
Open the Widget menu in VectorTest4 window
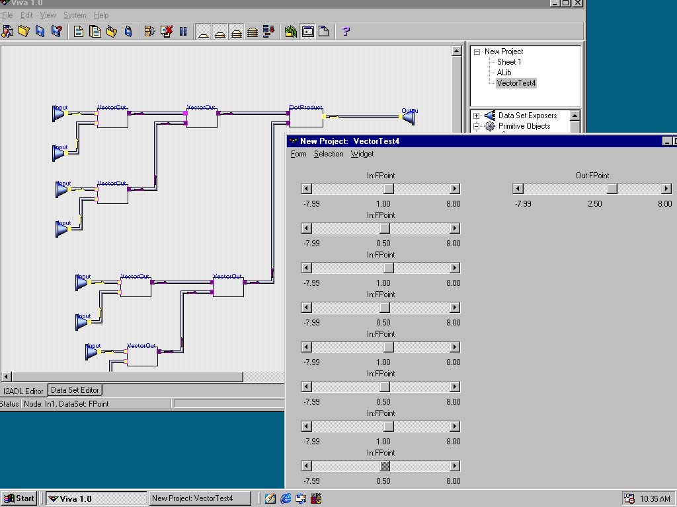coord(362,154)
